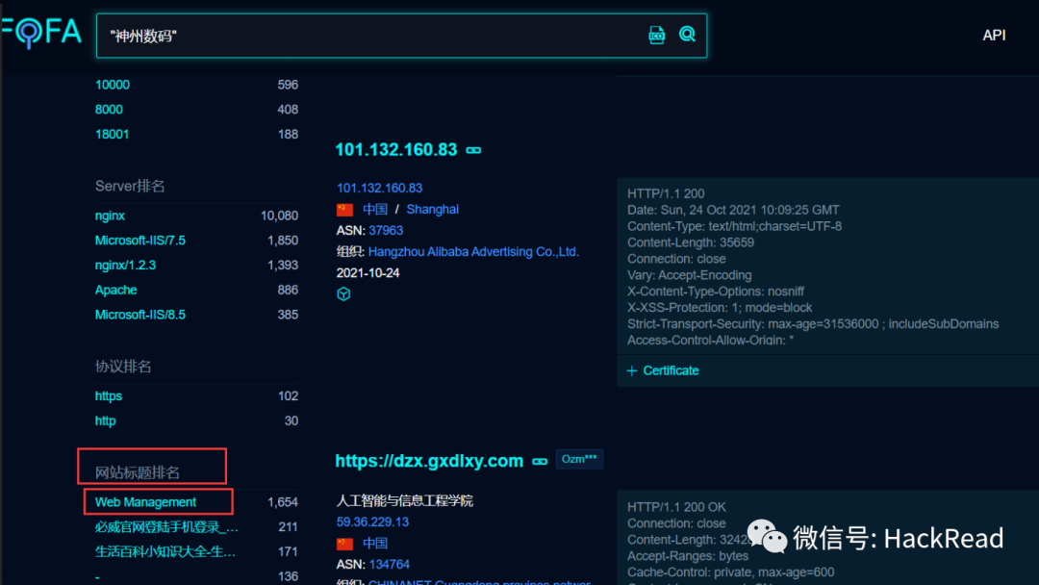Filter by title 生活百科小知识大全
1039x585 pixels.
pos(165,552)
